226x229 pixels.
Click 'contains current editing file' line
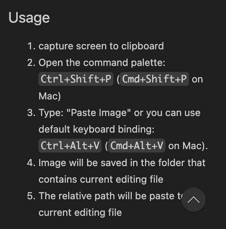(101, 180)
